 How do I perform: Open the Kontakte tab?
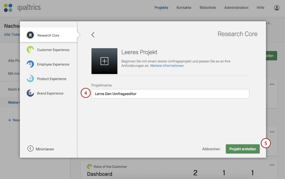[x=184, y=8]
